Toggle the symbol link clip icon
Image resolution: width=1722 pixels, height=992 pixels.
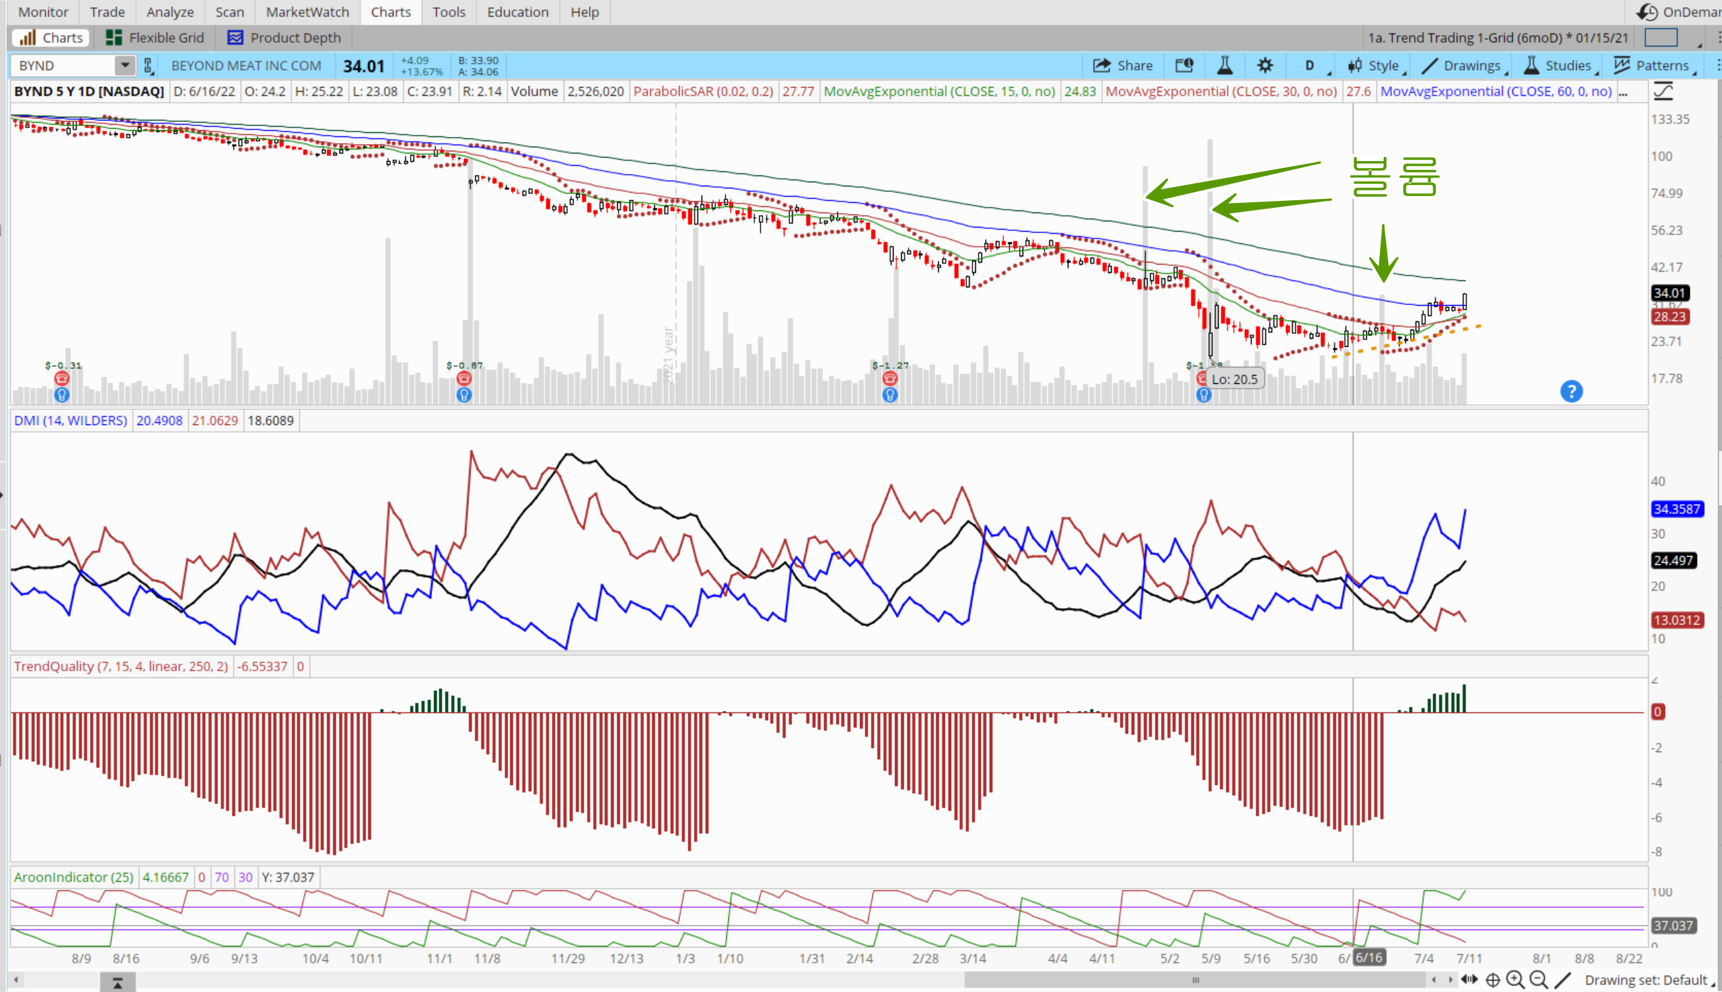(x=147, y=66)
